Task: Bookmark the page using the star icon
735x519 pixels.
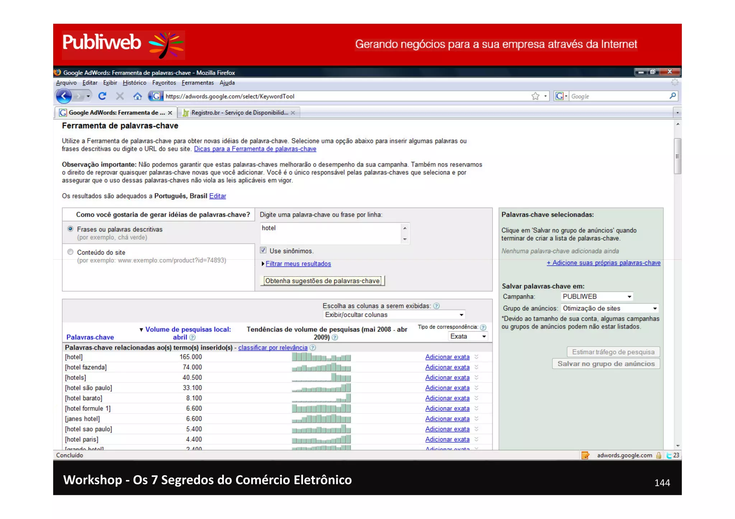Action: point(535,96)
